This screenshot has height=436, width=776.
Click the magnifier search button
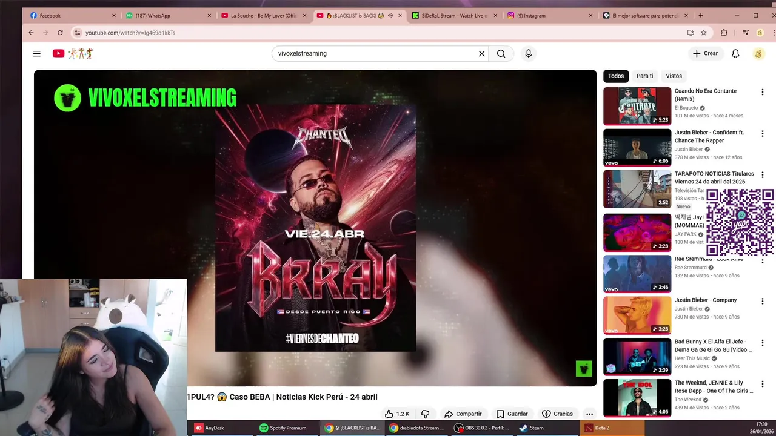[501, 53]
